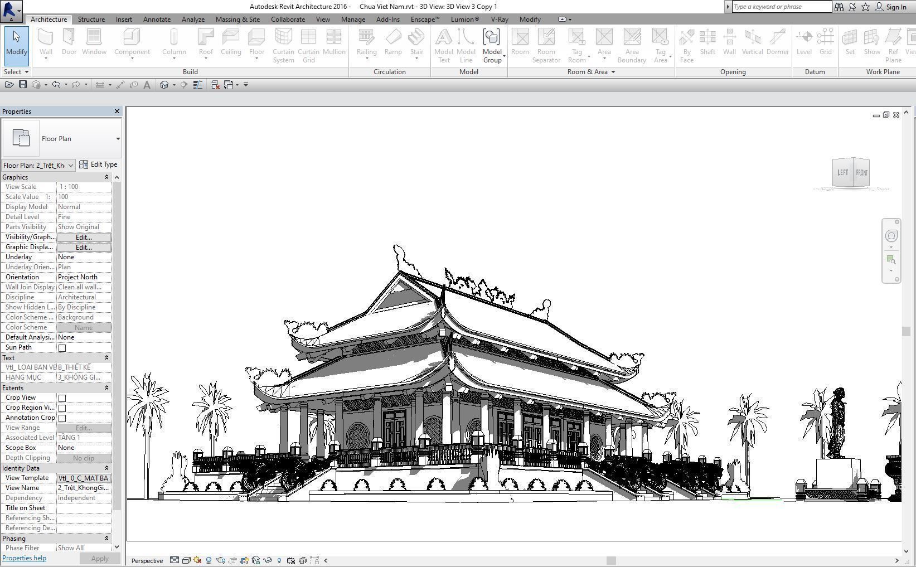Image resolution: width=916 pixels, height=567 pixels.
Task: Go to the Annotate tab
Action: click(157, 19)
